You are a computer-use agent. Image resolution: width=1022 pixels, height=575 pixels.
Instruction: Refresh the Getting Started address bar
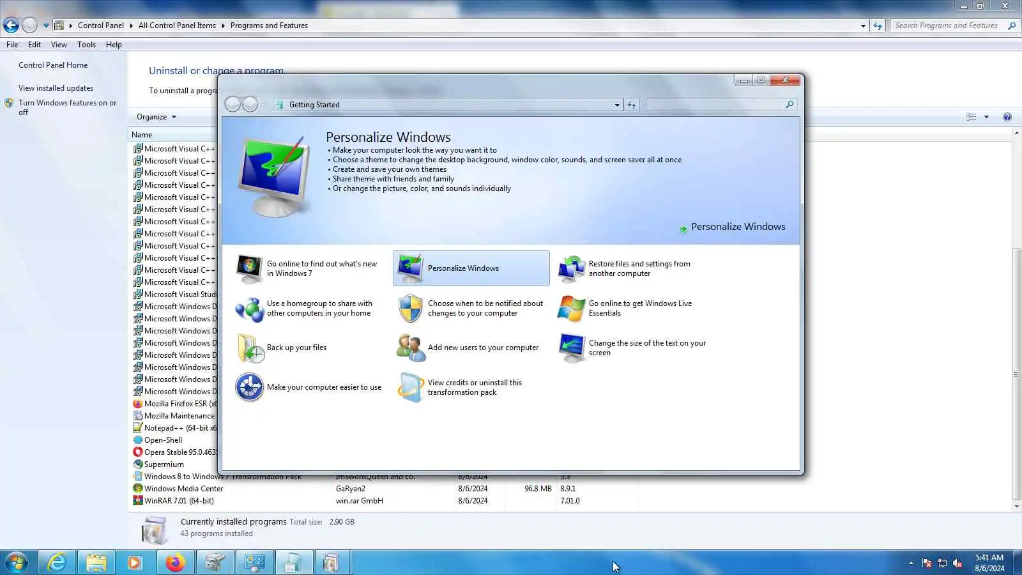[632, 105]
